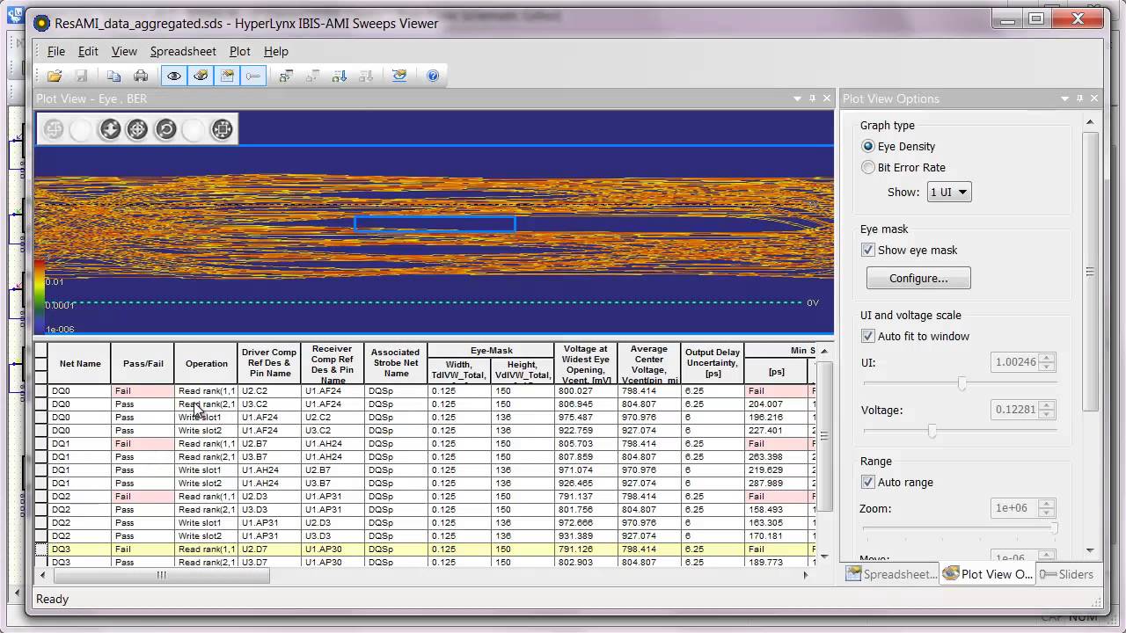Click the crosshair pan plot control
The height and width of the screenshot is (633, 1126).
tap(137, 130)
